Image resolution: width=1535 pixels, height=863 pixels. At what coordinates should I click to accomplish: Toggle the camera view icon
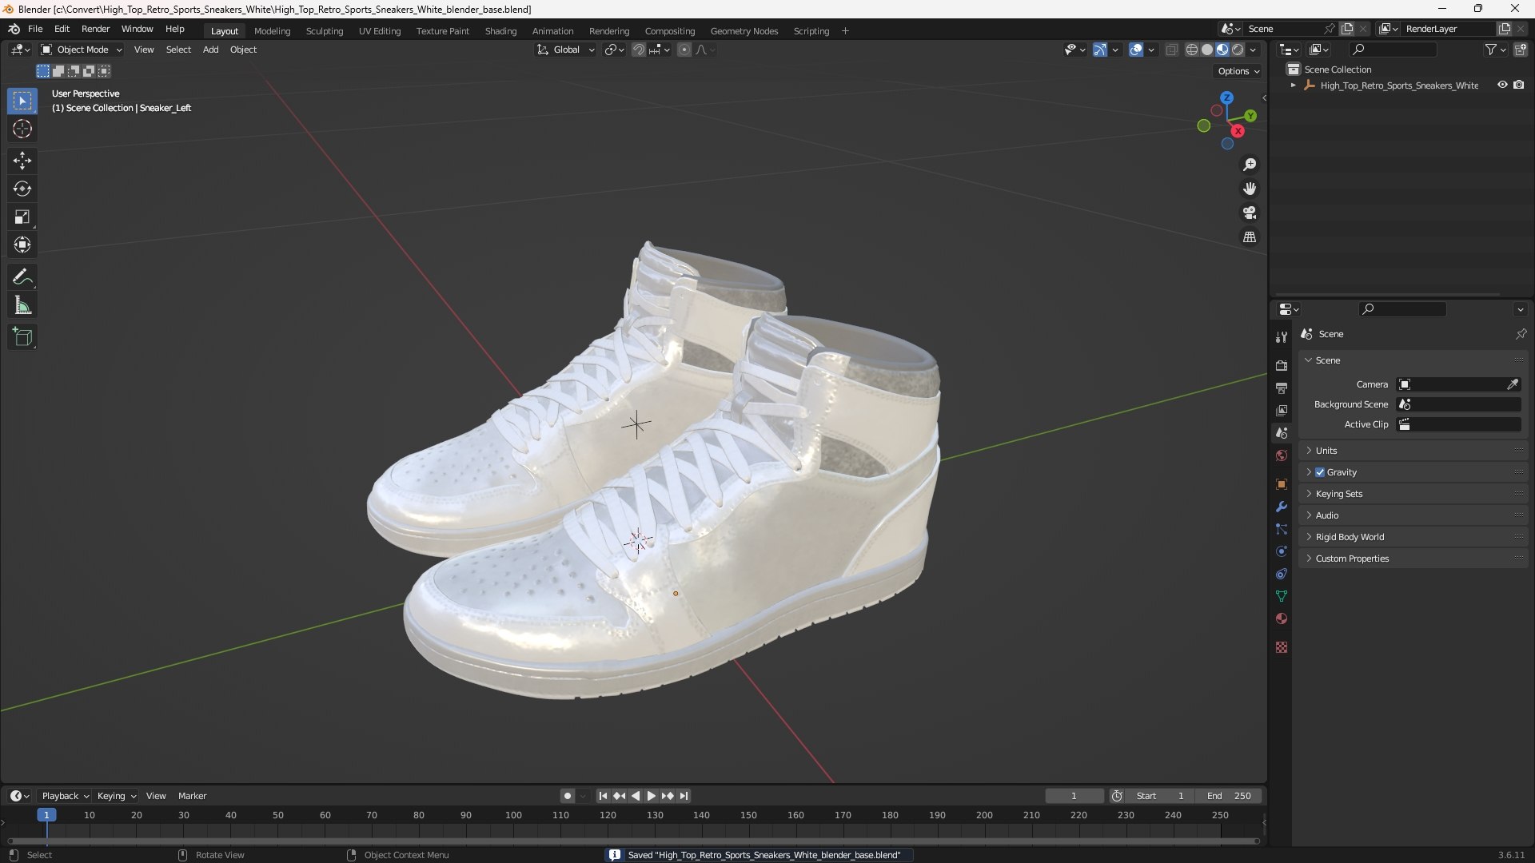pyautogui.click(x=1250, y=213)
